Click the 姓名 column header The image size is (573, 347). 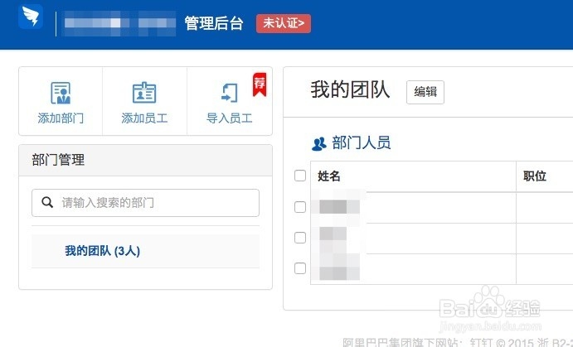[x=329, y=176]
